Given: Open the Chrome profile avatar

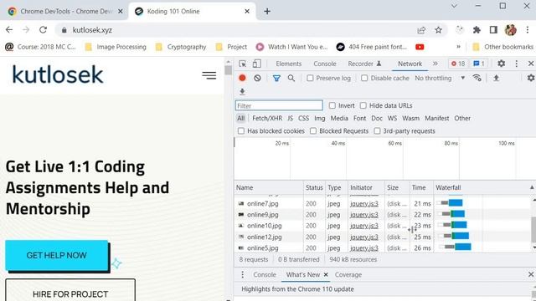Looking at the screenshot, I should (x=510, y=30).
